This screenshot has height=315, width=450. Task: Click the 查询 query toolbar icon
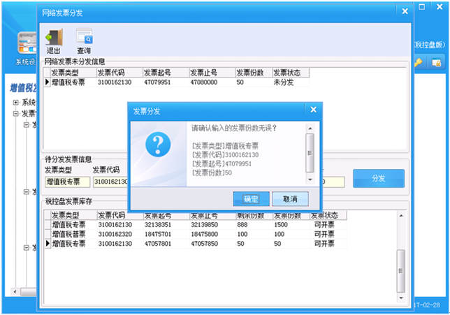[x=84, y=36]
